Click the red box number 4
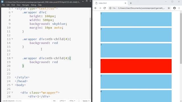This screenshot has width=182, height=102. pos(136,66)
